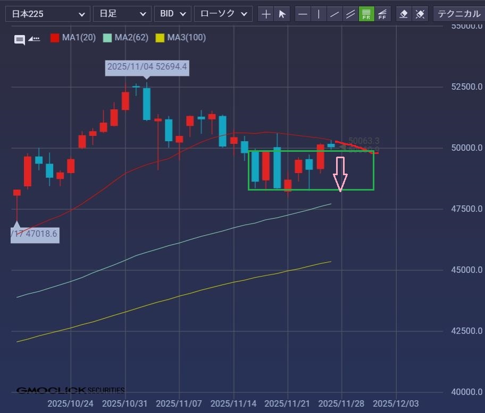Click the red MA1(20) color swatch
485x413 pixels.
(54, 38)
